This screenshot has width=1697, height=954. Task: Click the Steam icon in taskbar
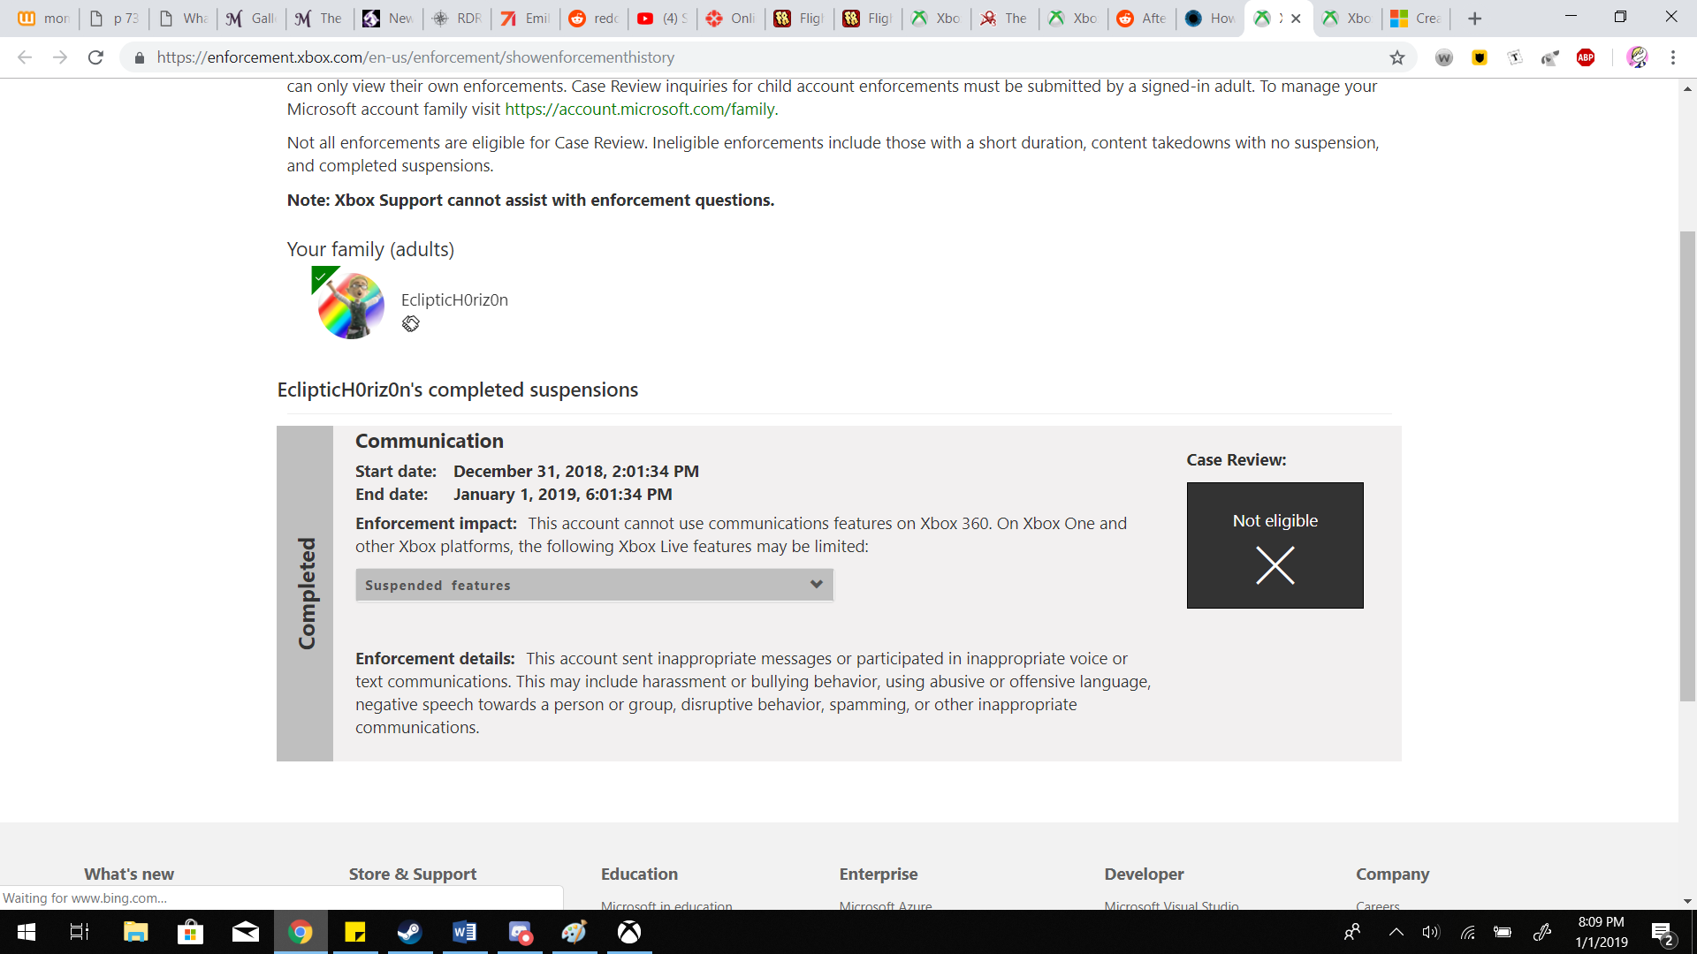click(408, 932)
